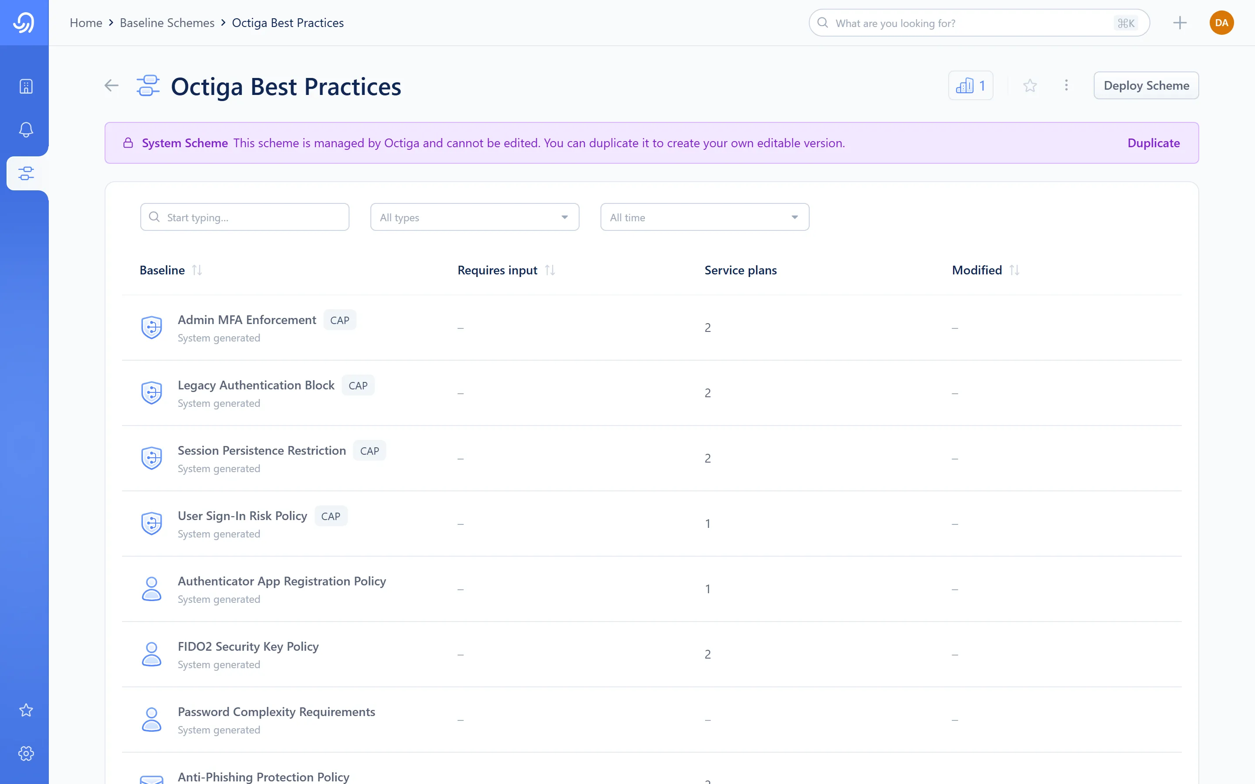Click the Octiga Best Practices breadcrumb item
Screen dimensions: 1255x784
288,23
